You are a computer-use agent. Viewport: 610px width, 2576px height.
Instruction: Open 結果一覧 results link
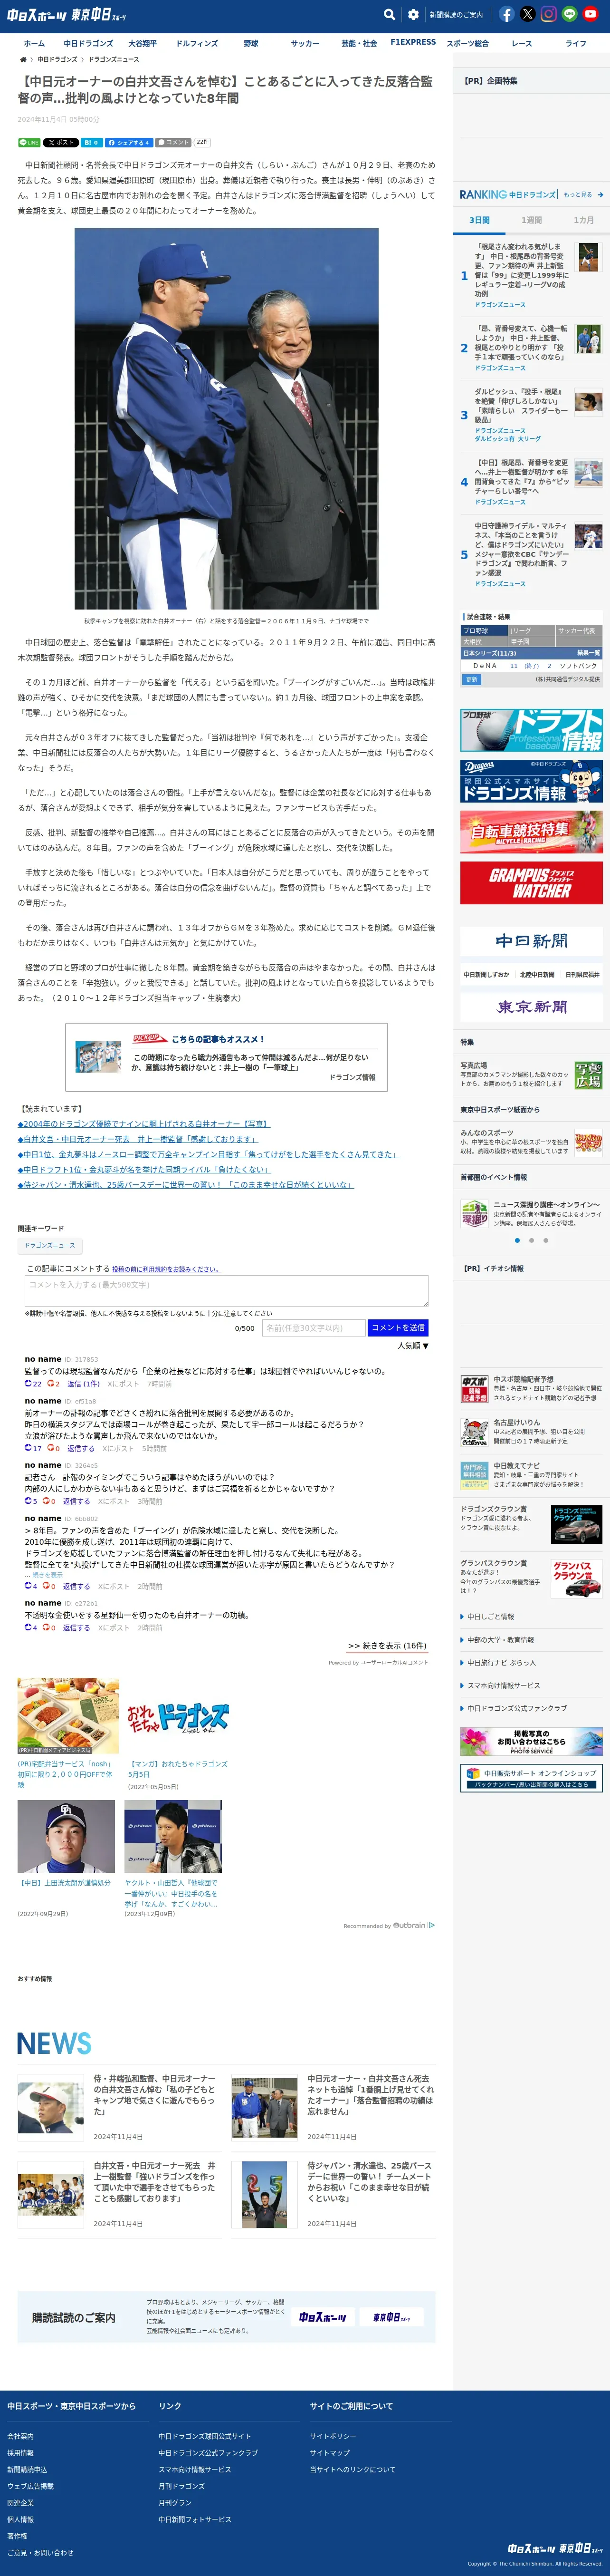[588, 653]
